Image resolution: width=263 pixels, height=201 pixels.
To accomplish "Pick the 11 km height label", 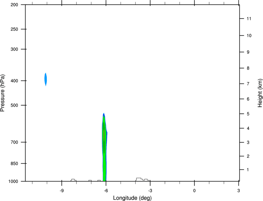I will tap(249, 19).
